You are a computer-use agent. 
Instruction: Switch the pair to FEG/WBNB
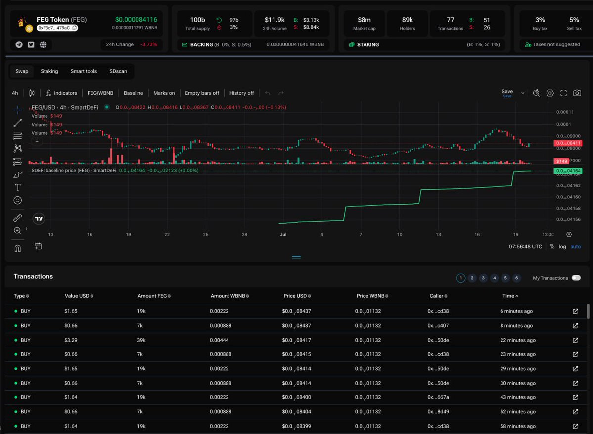[x=100, y=93]
